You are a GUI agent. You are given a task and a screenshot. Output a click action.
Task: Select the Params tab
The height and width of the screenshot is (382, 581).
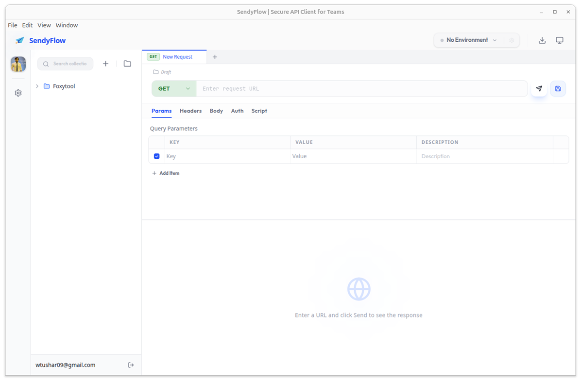tap(162, 111)
